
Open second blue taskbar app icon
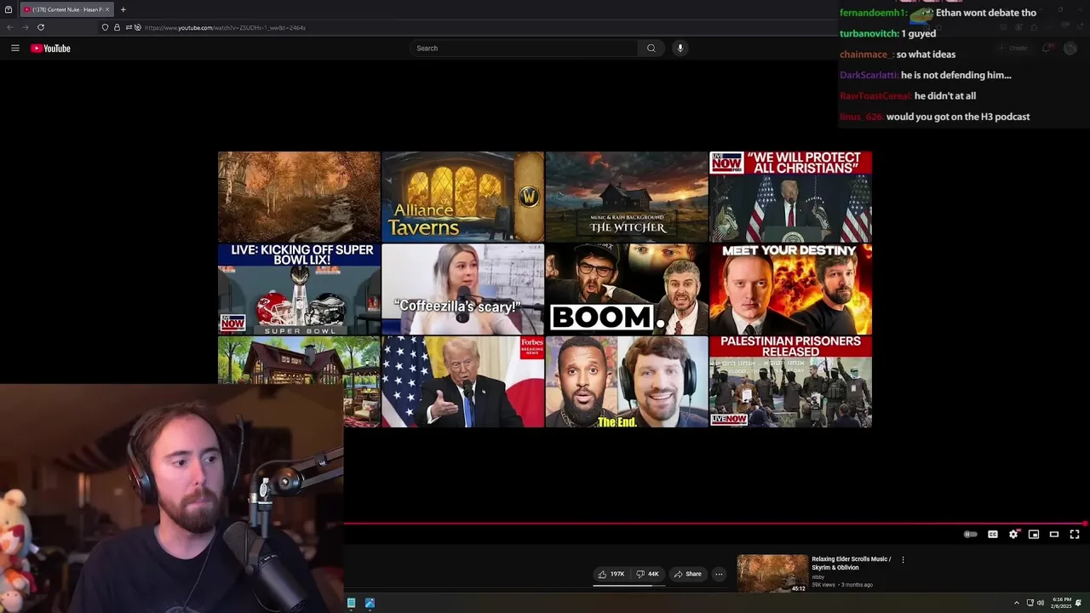pos(370,603)
